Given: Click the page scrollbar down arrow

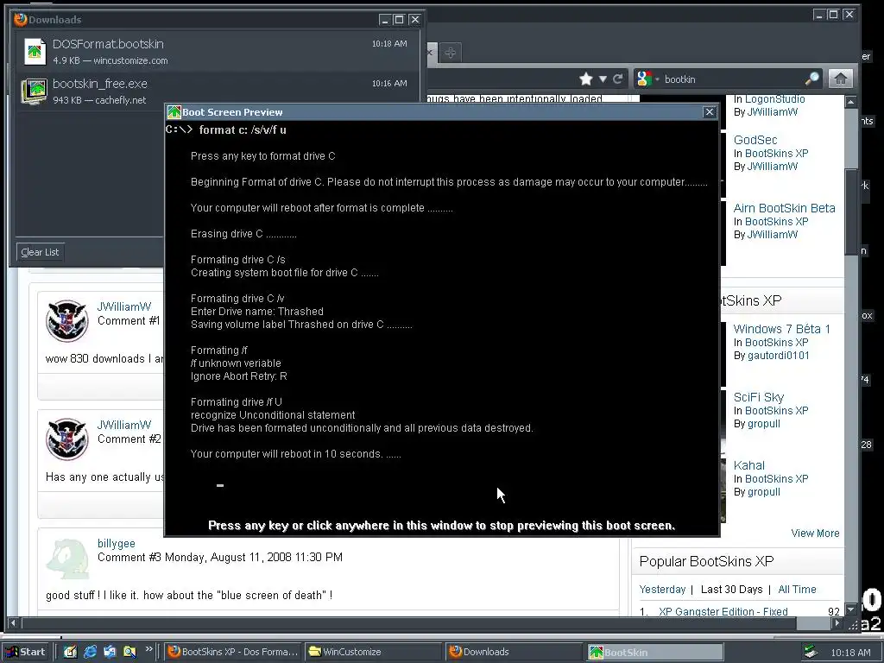Looking at the screenshot, I should click(x=850, y=609).
